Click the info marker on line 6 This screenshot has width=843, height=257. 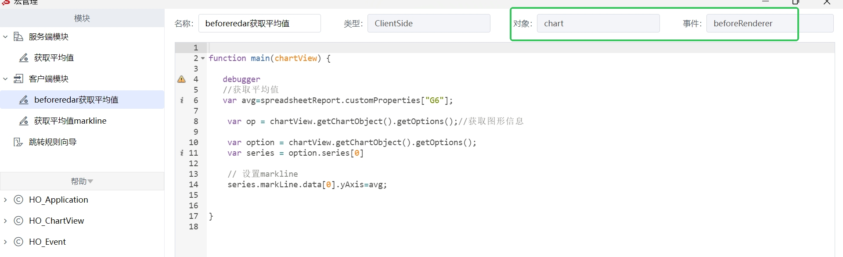point(182,100)
